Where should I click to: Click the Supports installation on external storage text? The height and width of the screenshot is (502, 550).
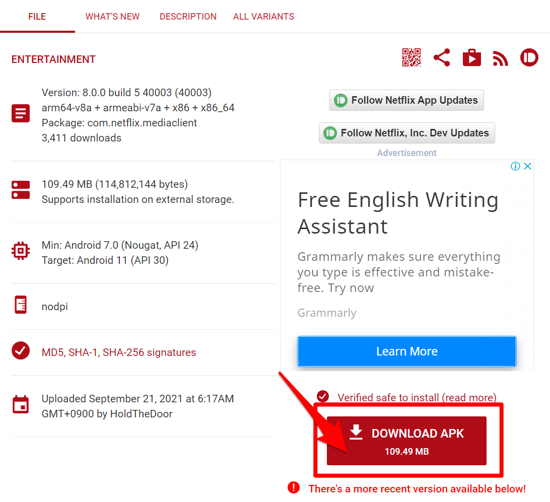[x=138, y=199]
